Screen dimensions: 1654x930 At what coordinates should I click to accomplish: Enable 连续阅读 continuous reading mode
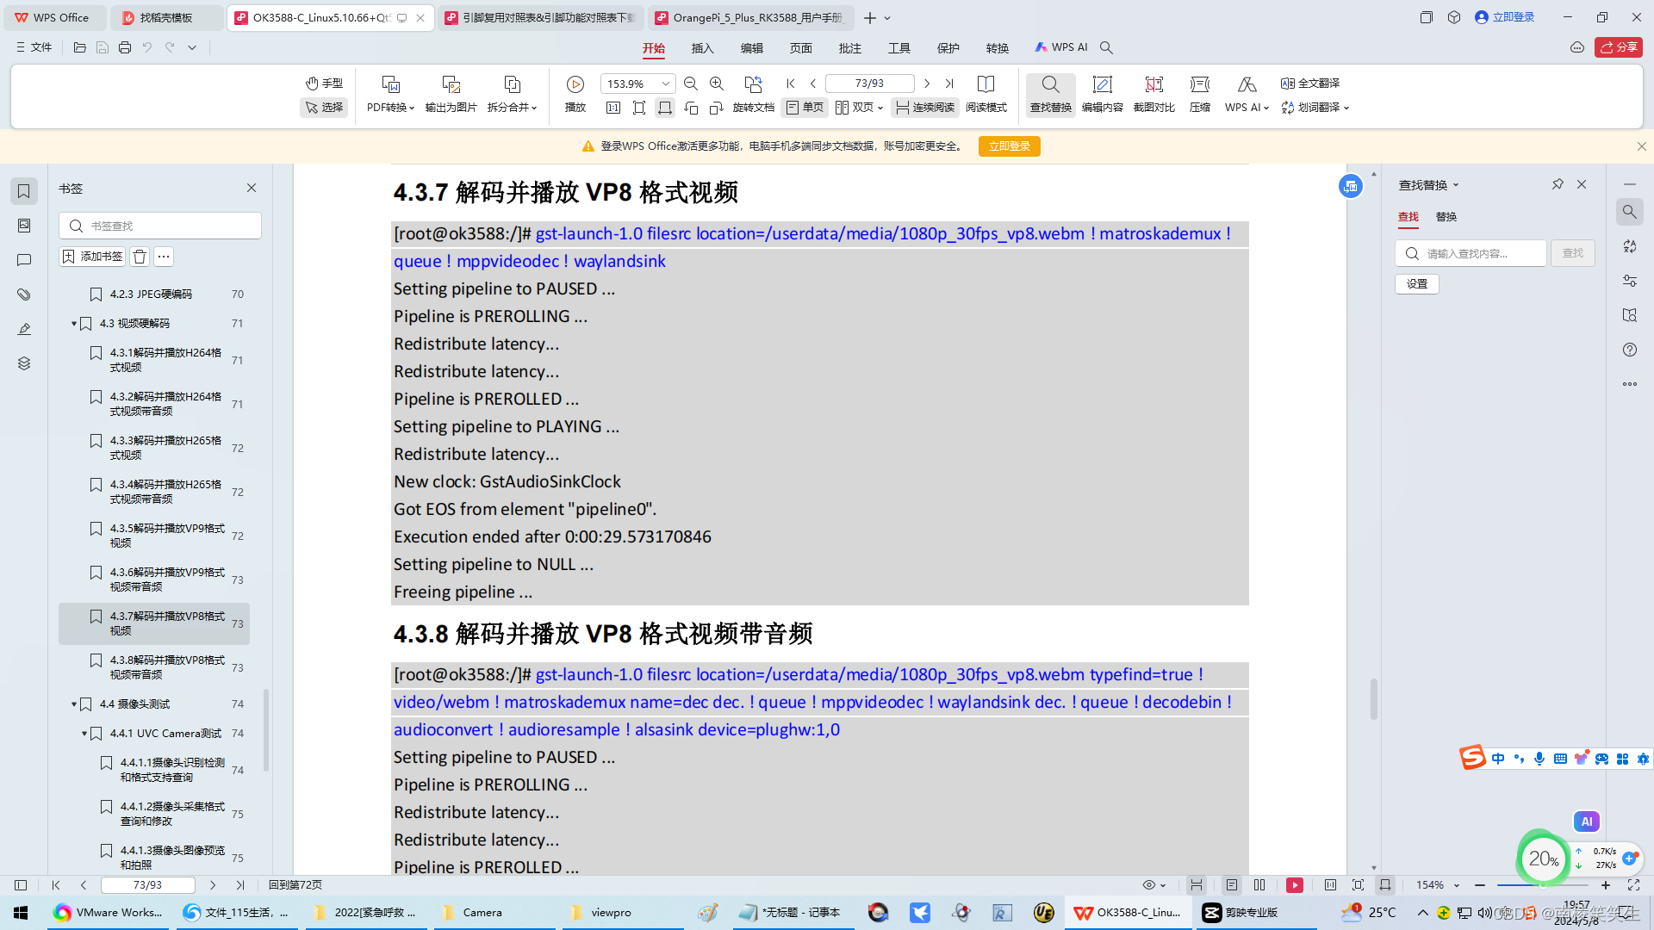pyautogui.click(x=924, y=107)
